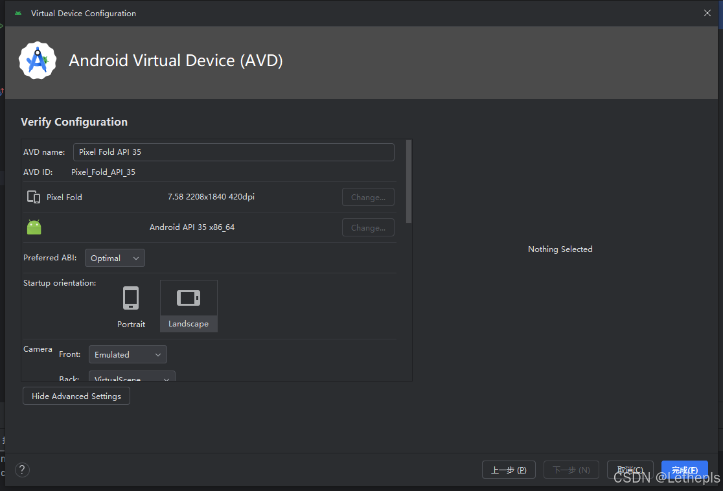
Task: Click the Camera section label
Action: 38,349
